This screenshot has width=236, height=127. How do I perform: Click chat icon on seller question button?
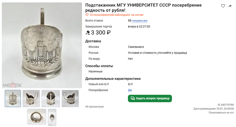[132, 98]
